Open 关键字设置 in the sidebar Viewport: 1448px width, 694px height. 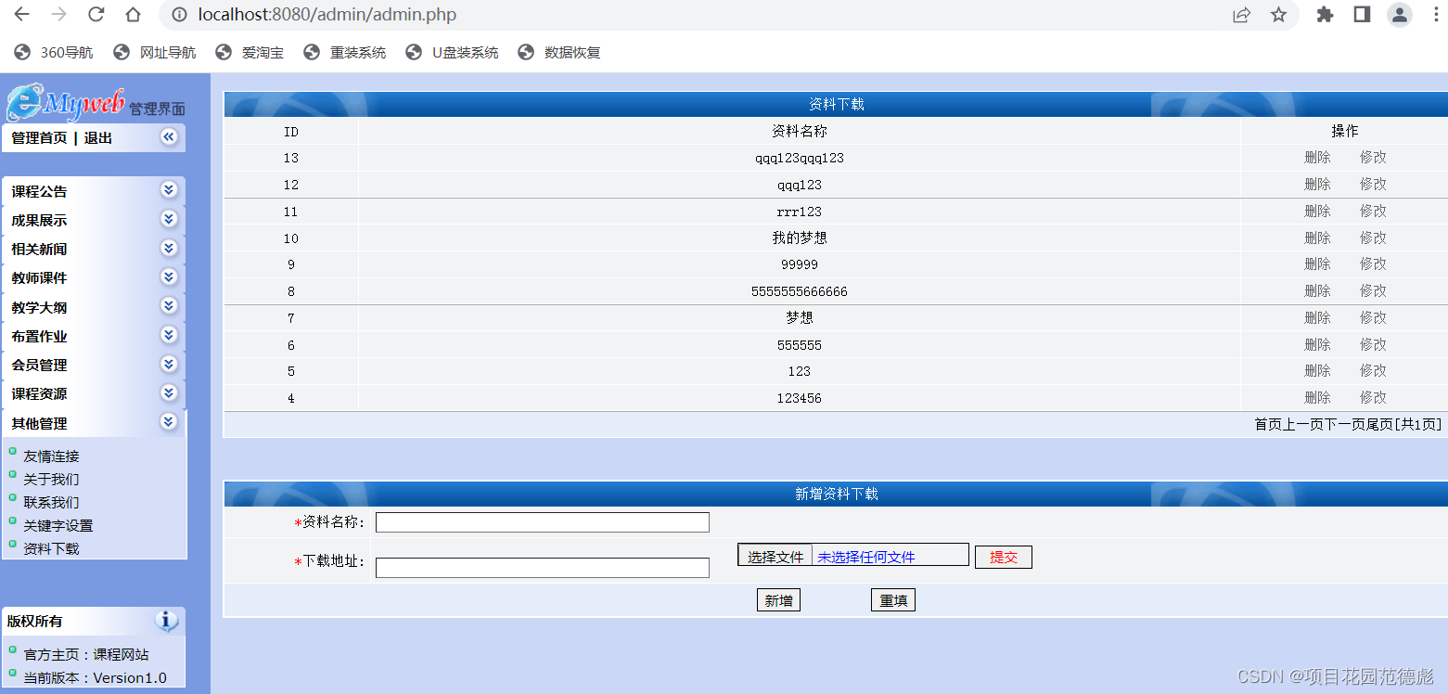[58, 525]
